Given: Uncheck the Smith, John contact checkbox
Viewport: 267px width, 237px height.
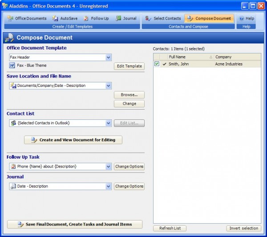Looking at the screenshot, I should click(x=157, y=64).
